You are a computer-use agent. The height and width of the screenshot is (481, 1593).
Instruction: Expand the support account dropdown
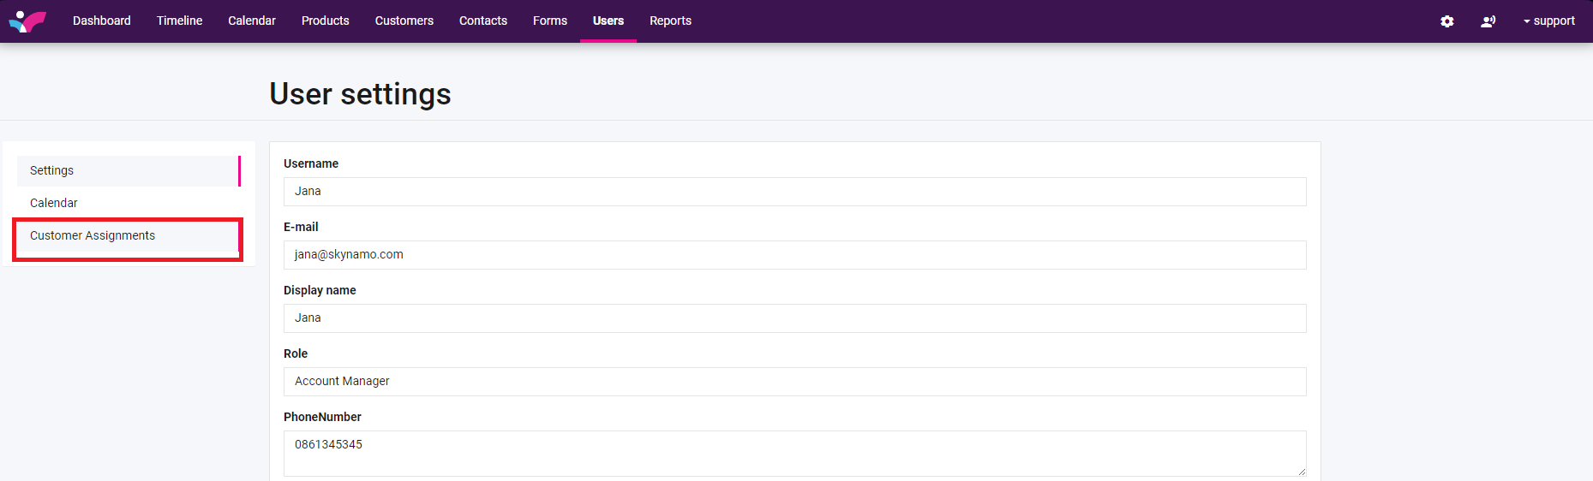tap(1548, 21)
